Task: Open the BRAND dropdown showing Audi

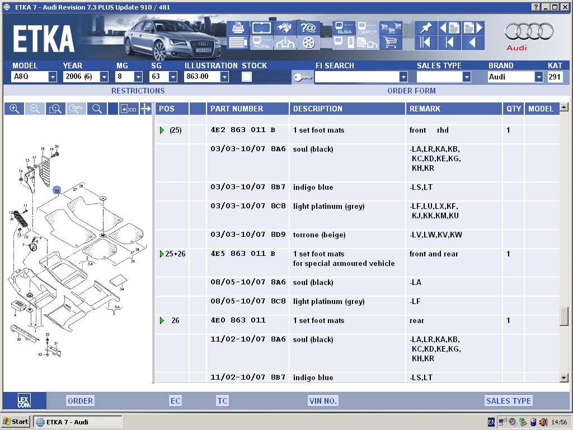Action: pos(538,77)
